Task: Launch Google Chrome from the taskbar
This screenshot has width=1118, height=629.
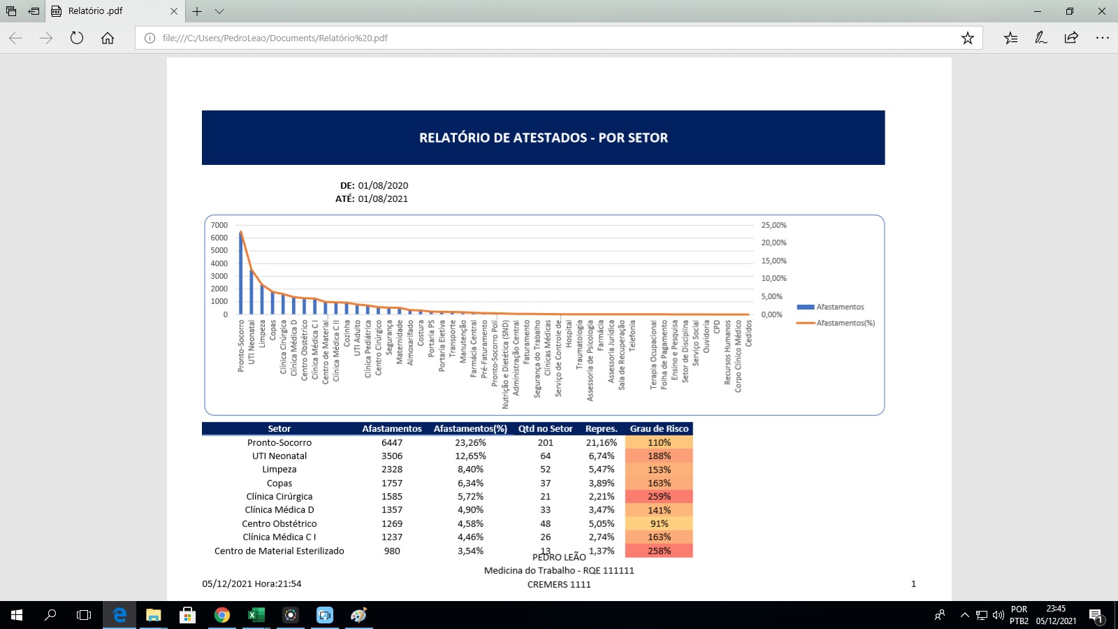Action: pos(222,615)
